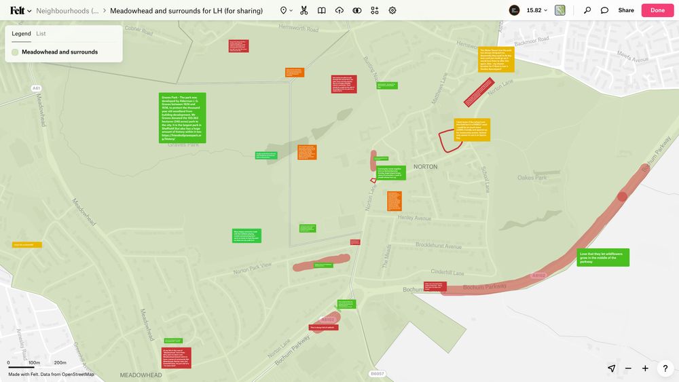The width and height of the screenshot is (679, 382).
Task: Open the book-shaped legend icon
Action: point(322,10)
